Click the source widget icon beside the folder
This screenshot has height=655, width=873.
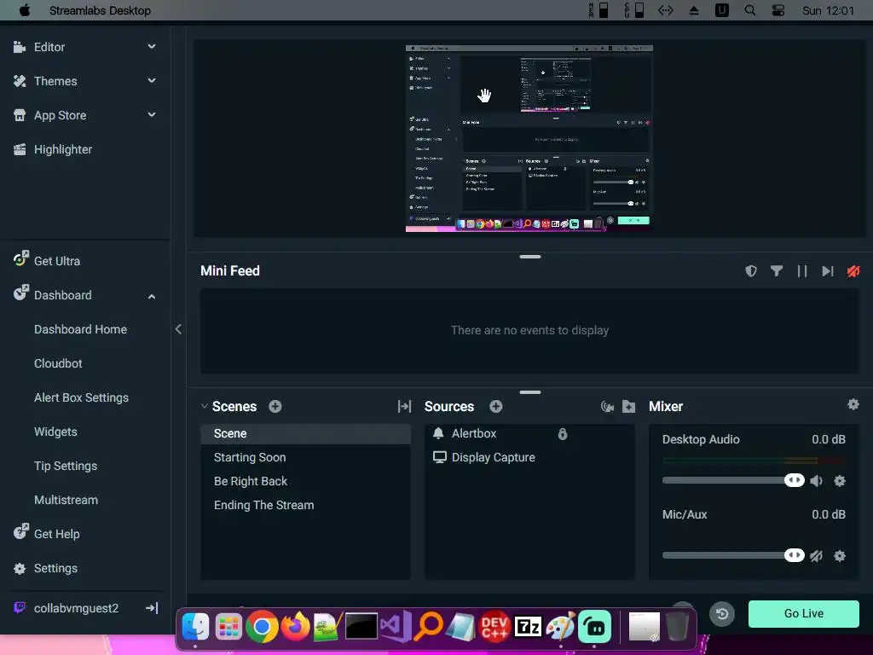607,407
